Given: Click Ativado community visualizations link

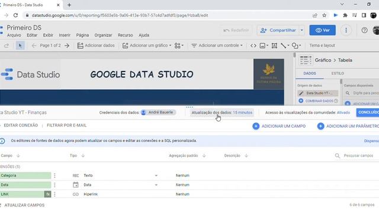Looking at the screenshot, I should click(343, 112).
